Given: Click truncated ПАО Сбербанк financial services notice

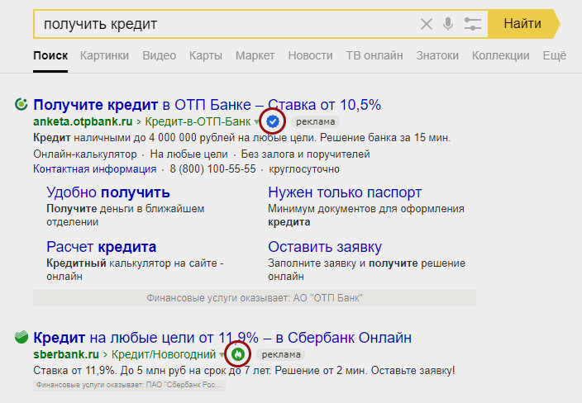Looking at the screenshot, I should point(130,385).
